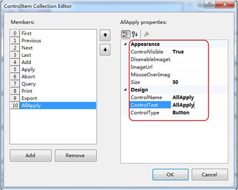This screenshot has width=238, height=190.
Task: Remove the selected member
Action: 76,156
